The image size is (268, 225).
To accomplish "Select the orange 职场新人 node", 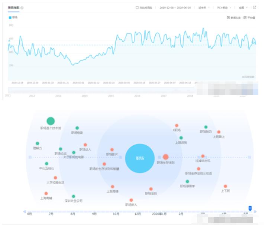I will point(131,200).
